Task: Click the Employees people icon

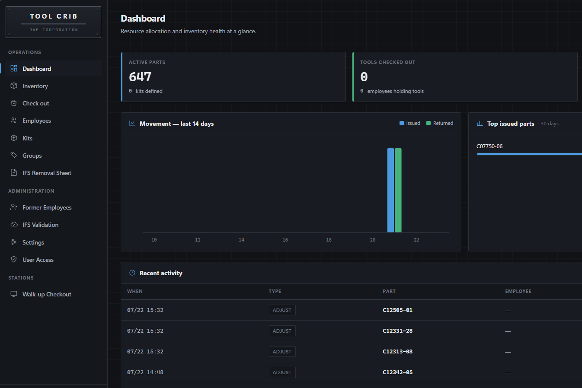Action: pyautogui.click(x=14, y=121)
